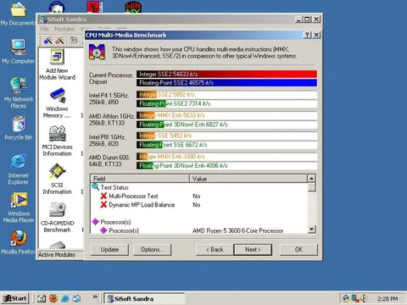Click the red Integer SSE2 54833 it/s bar

click(226, 74)
